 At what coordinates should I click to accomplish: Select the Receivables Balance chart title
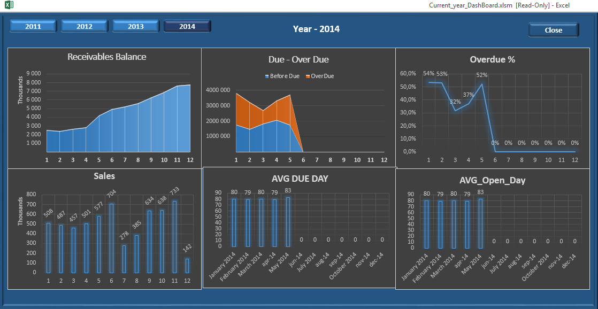point(106,57)
